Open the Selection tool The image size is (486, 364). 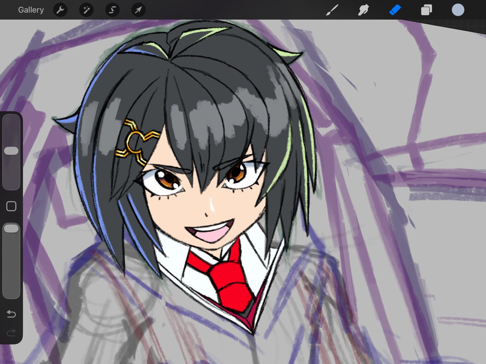(x=112, y=10)
